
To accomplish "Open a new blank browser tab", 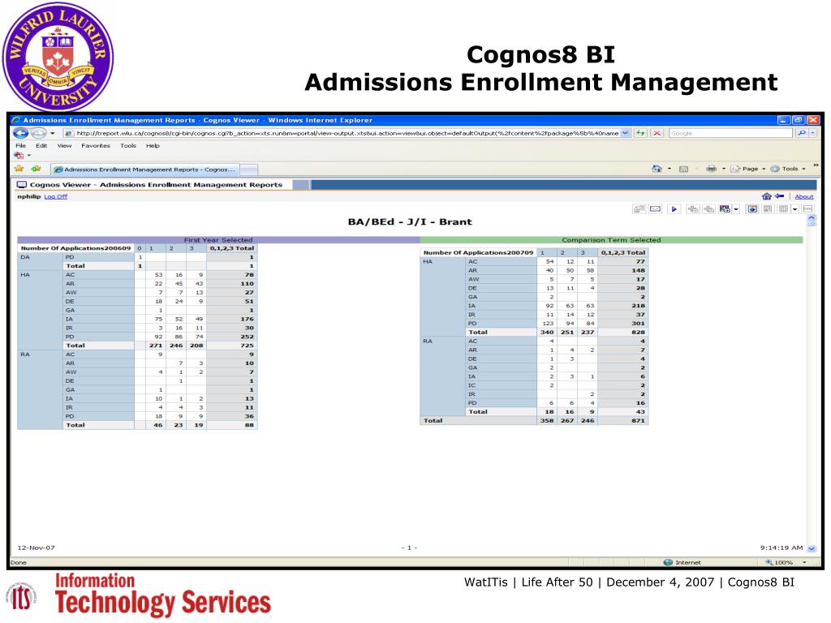I will click(x=248, y=170).
